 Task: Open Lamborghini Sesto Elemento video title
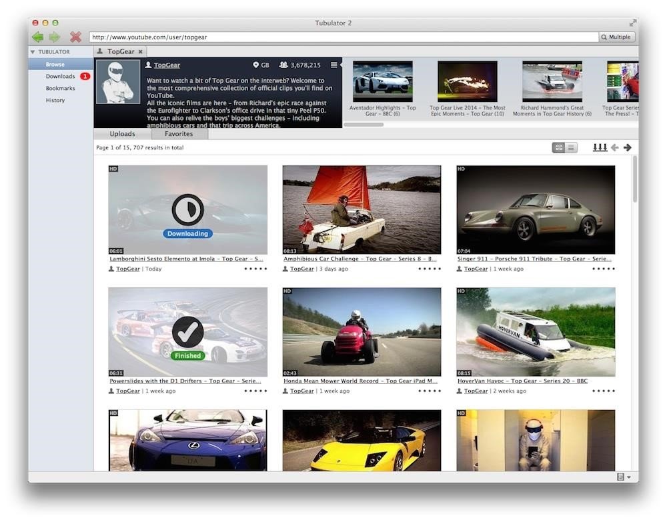(186, 259)
